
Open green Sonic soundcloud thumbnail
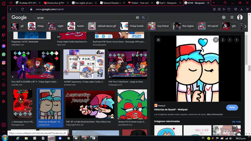132,104
